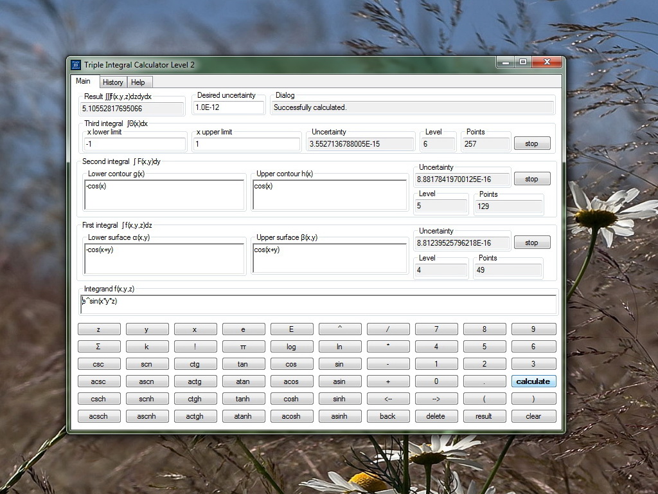Insert the asinh function
This screenshot has width=658, height=494.
click(339, 416)
